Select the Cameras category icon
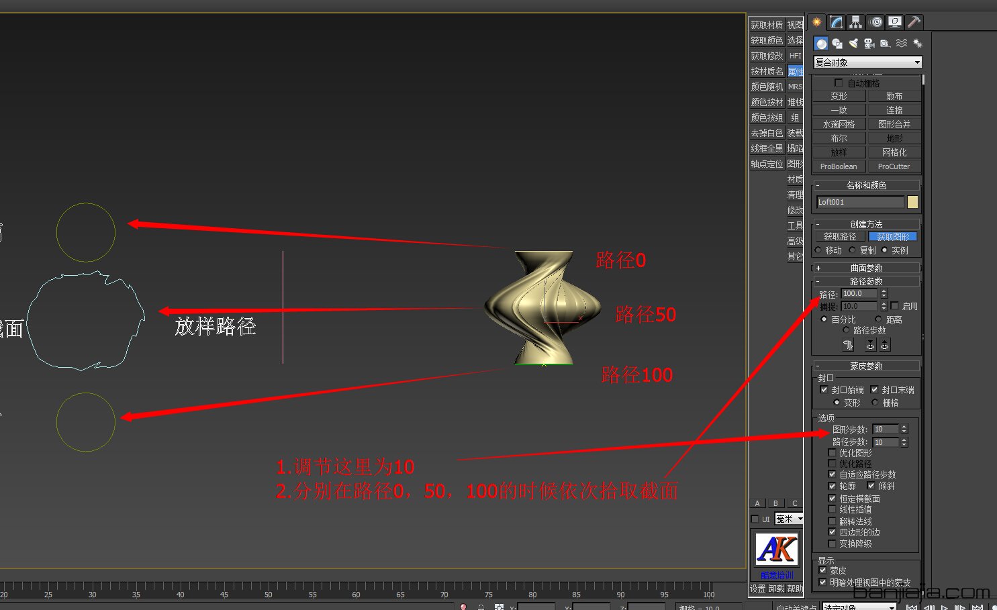 (869, 43)
